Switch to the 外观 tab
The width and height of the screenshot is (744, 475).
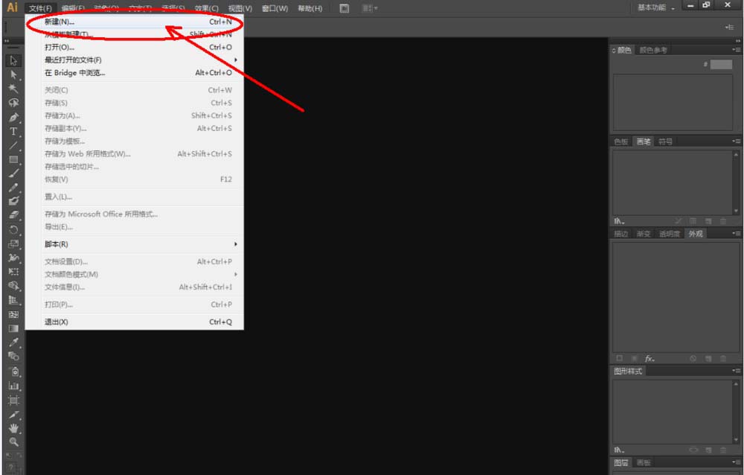696,234
